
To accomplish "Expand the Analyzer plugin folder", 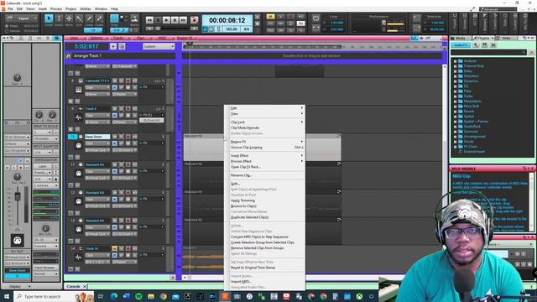I will click(x=455, y=61).
